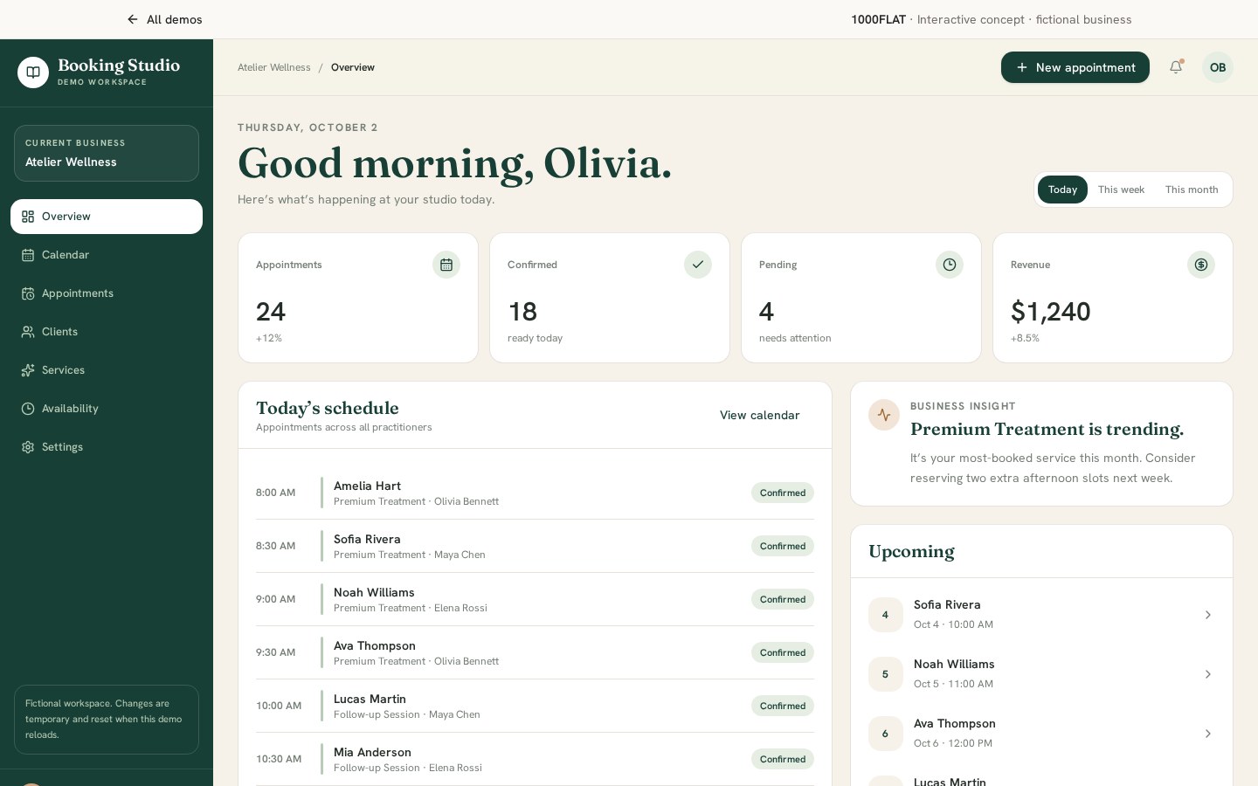Click the Services sparkle icon in sidebar

[28, 370]
